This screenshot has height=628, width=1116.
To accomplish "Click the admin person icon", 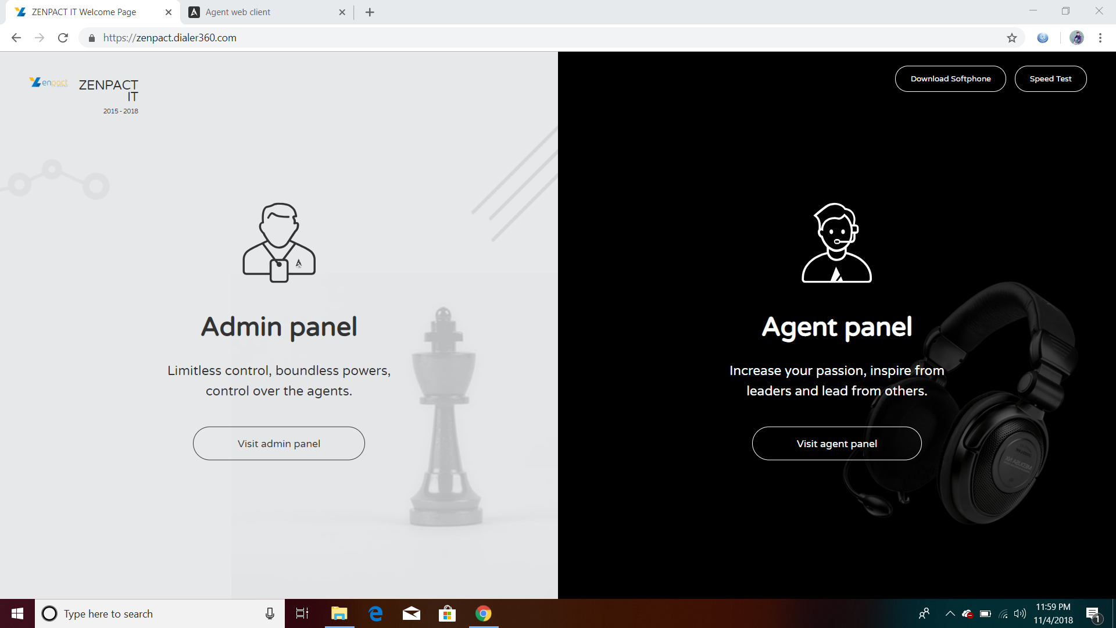I will (279, 242).
